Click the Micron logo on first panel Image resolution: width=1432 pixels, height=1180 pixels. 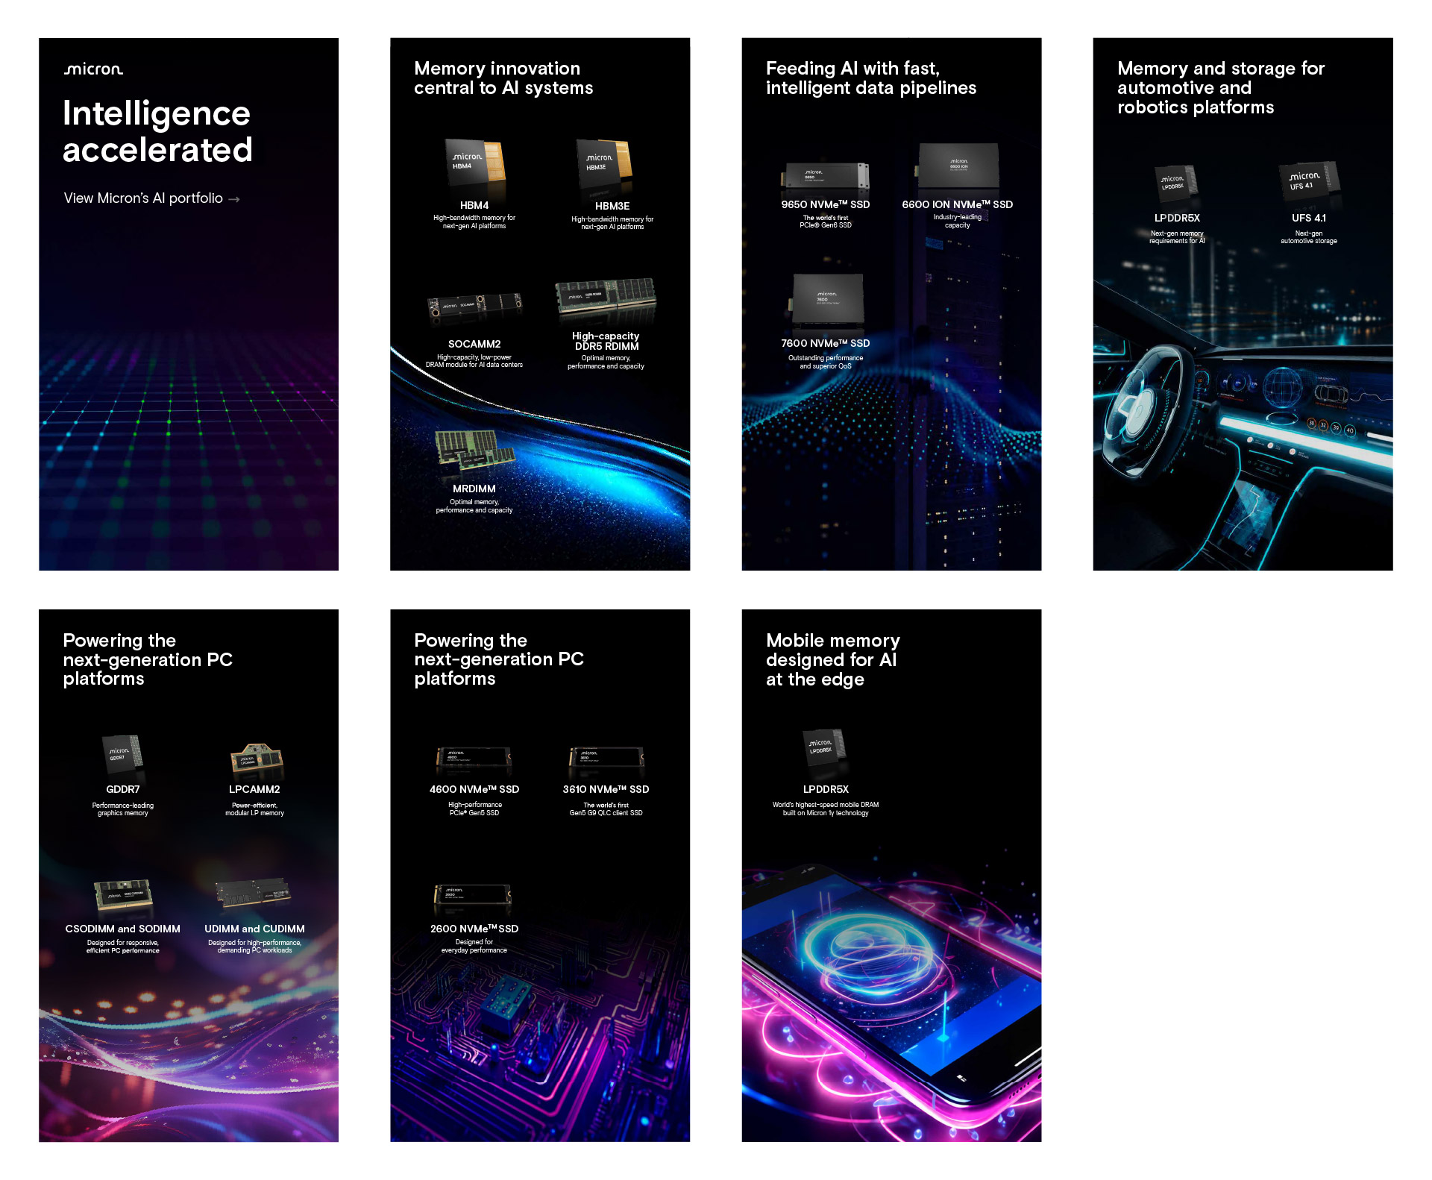point(93,69)
